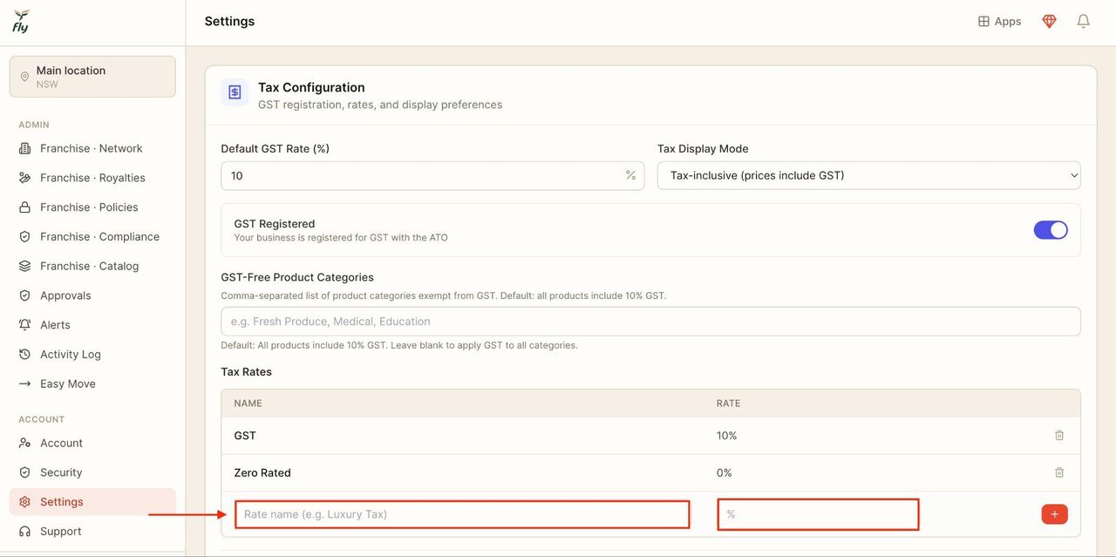Click the Support headset icon

coord(24,532)
